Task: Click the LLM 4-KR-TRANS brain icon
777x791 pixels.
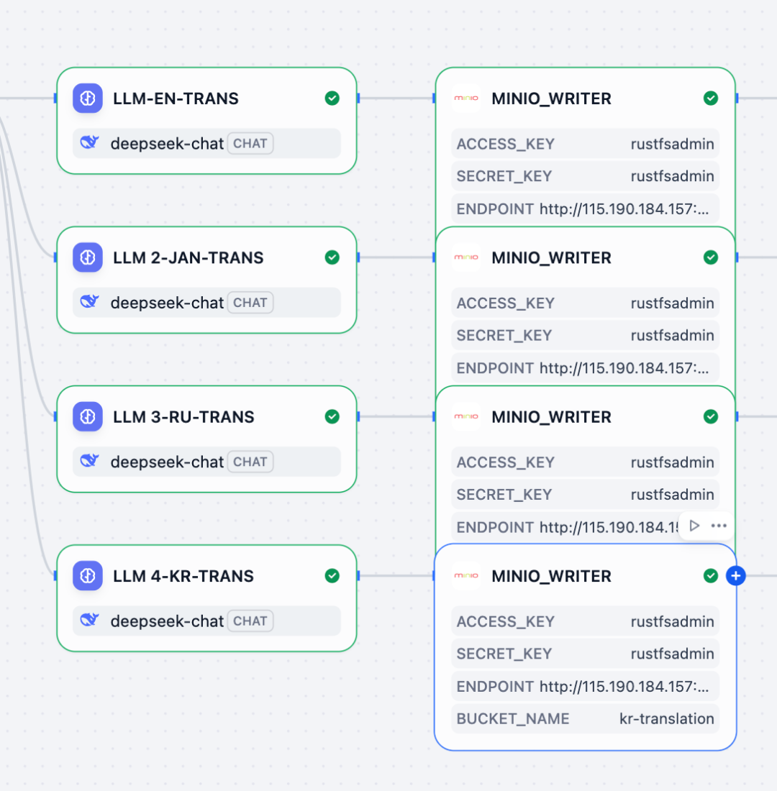Action: (88, 576)
